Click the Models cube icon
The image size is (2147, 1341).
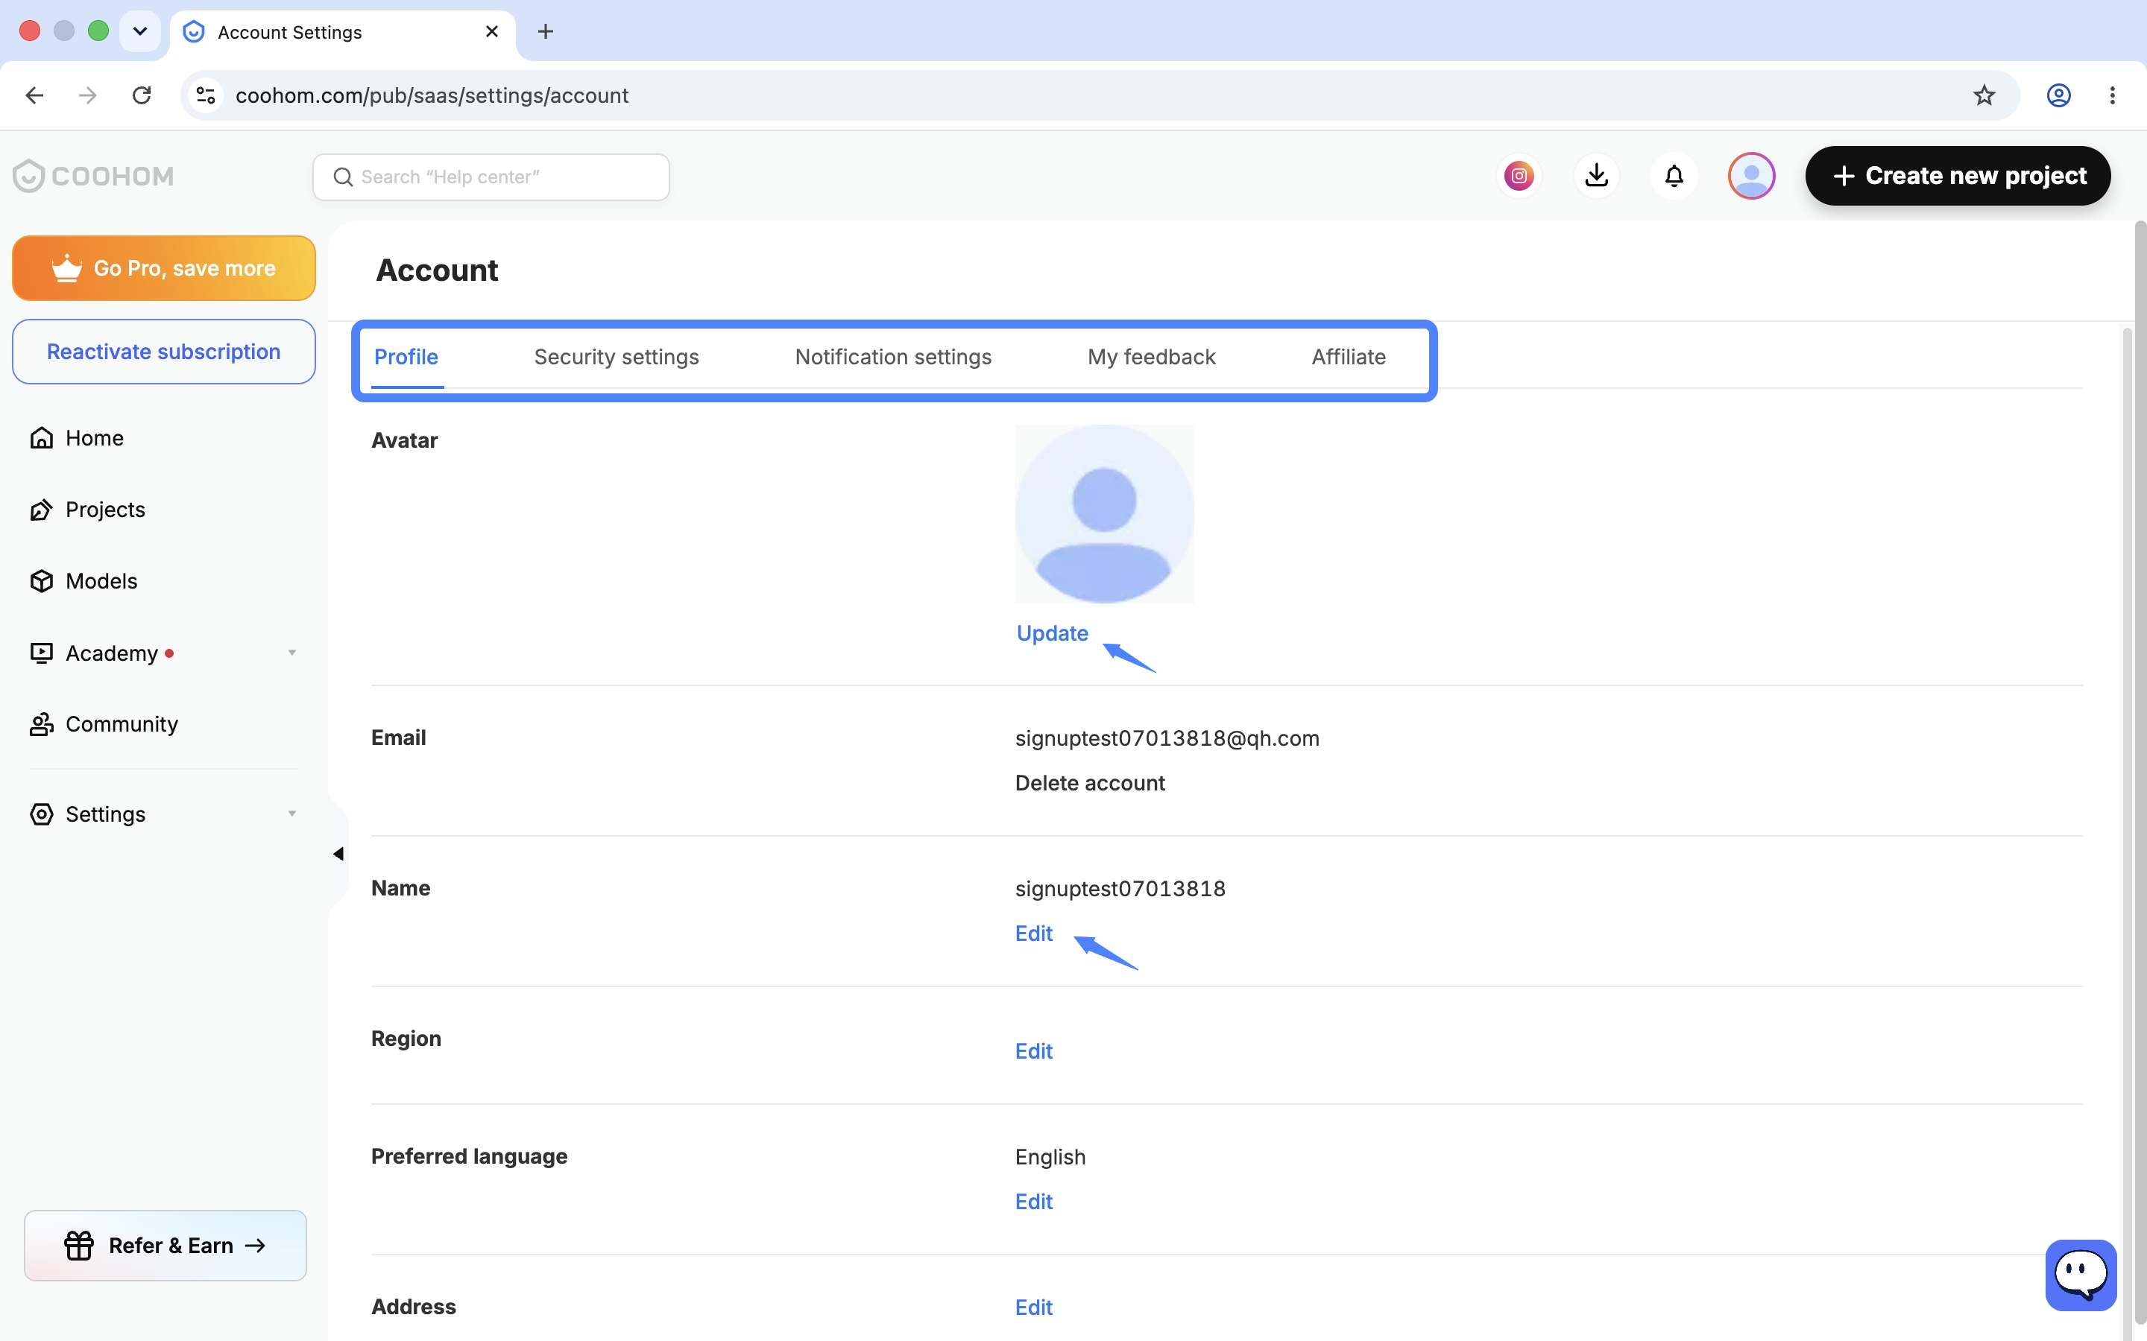41,581
